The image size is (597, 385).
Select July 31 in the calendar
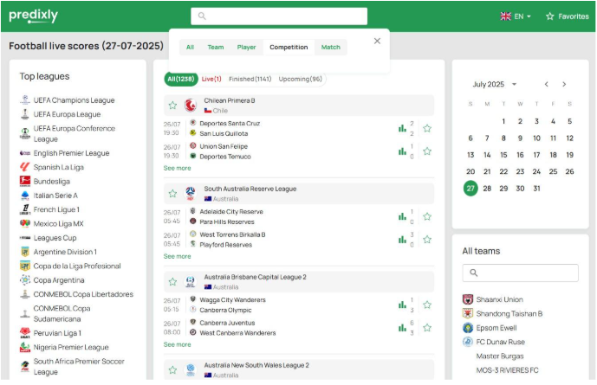536,189
